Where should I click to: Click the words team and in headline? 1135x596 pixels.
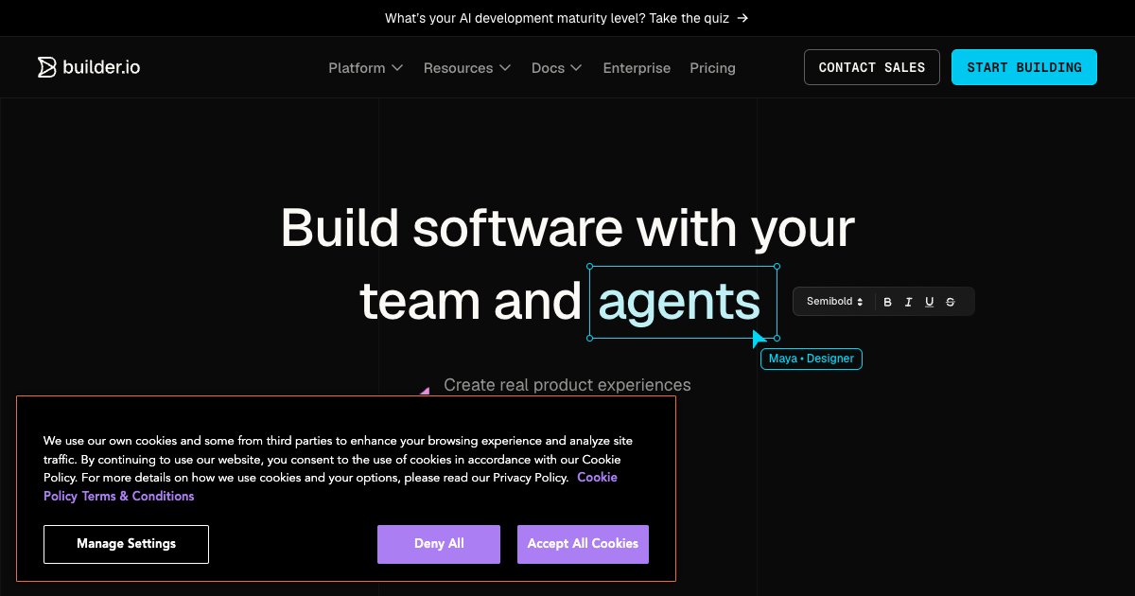[470, 302]
